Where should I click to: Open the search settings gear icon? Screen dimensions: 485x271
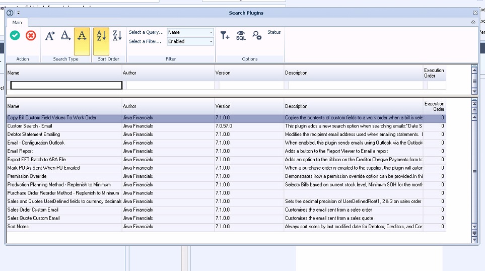[257, 35]
